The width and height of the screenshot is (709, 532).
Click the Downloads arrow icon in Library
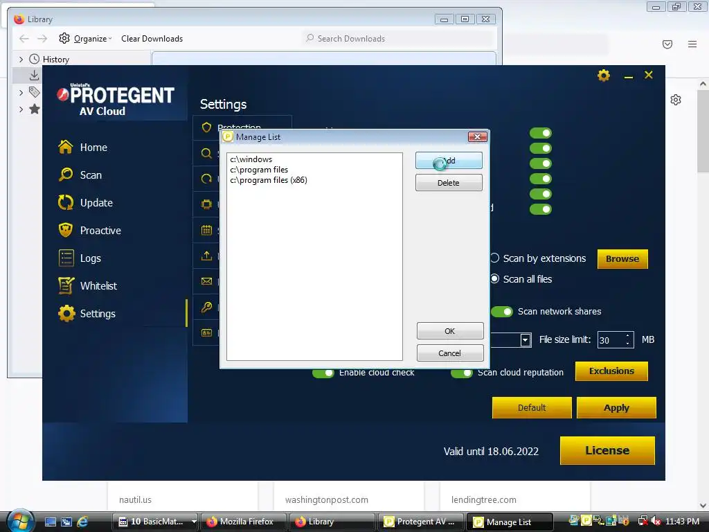(x=34, y=75)
